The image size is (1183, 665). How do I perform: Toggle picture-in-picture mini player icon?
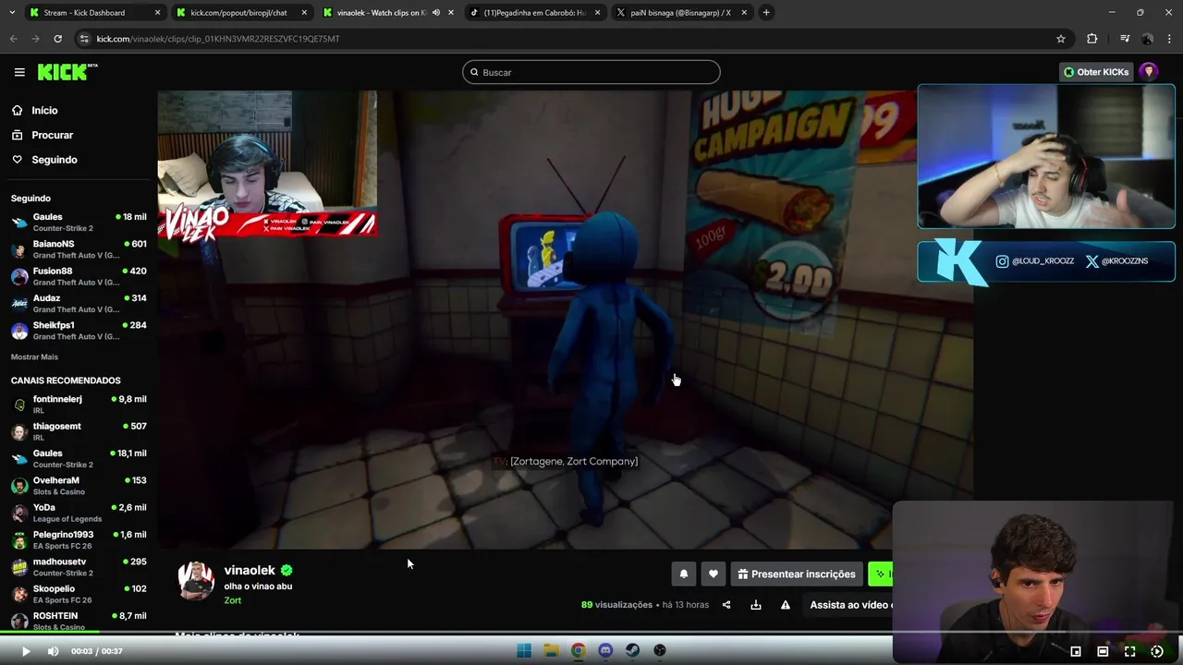[1076, 651]
